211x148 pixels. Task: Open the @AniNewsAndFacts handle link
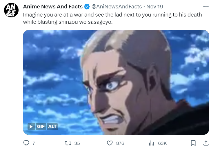[117, 7]
